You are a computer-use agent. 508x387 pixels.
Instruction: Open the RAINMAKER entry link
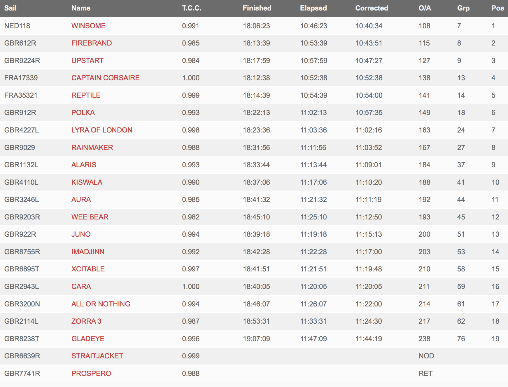92,147
